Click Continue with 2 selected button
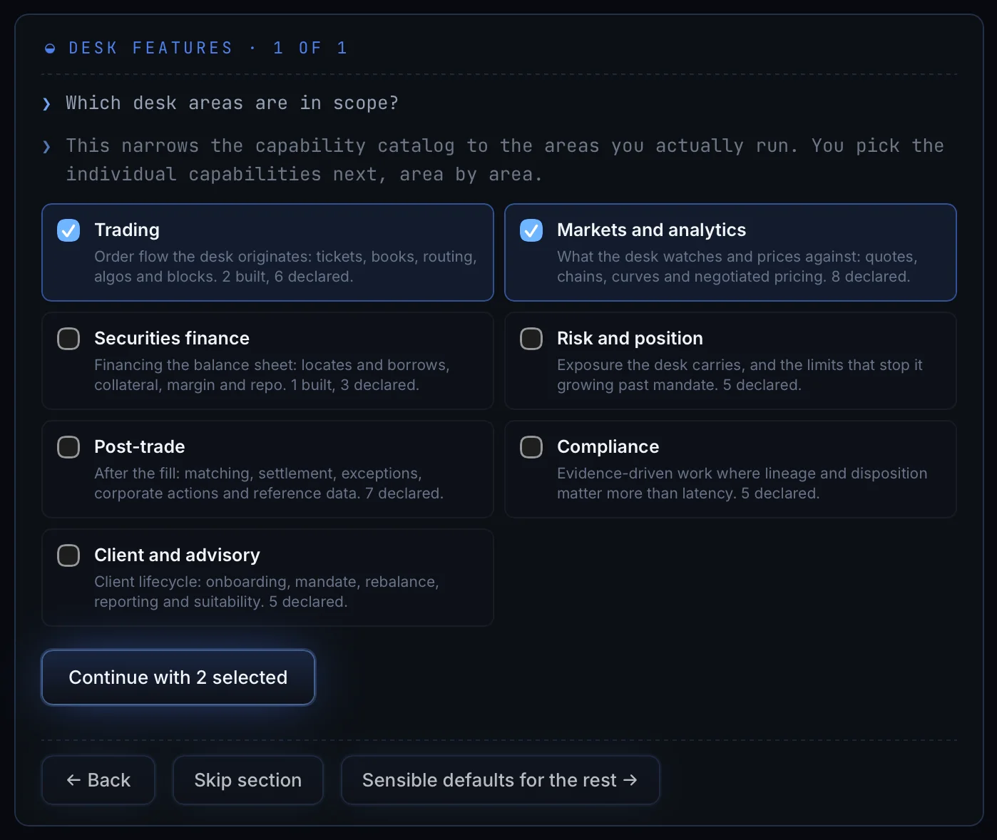 [x=178, y=677]
